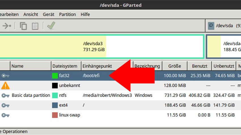Click the /media/robert/Windows3 mount point
The image size is (241, 135).
107,95
